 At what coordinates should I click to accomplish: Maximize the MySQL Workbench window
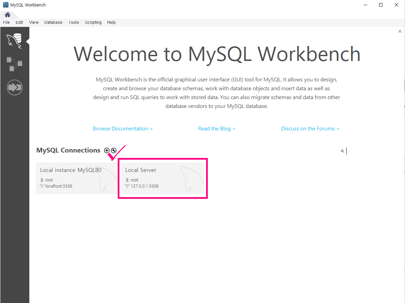coord(381,5)
